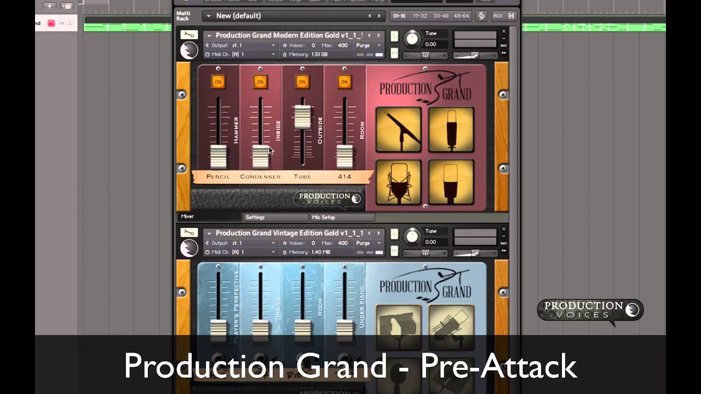Viewport: 701px width, 394px height.
Task: Add a track folder in the DAW window
Action: [66, 6]
